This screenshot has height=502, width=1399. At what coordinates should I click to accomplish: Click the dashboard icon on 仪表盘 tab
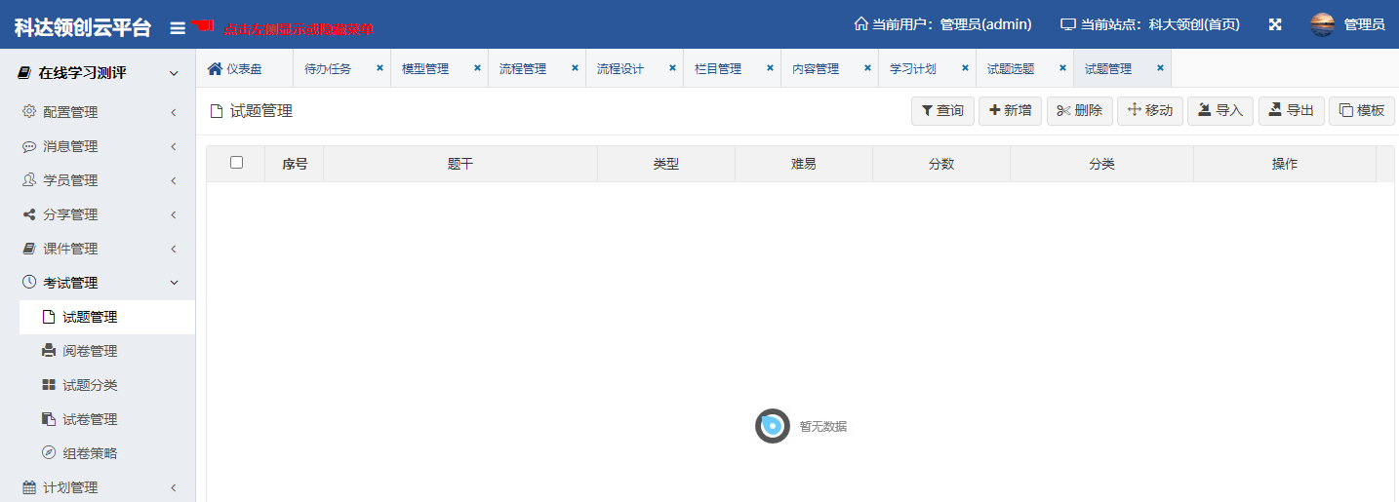pos(215,68)
